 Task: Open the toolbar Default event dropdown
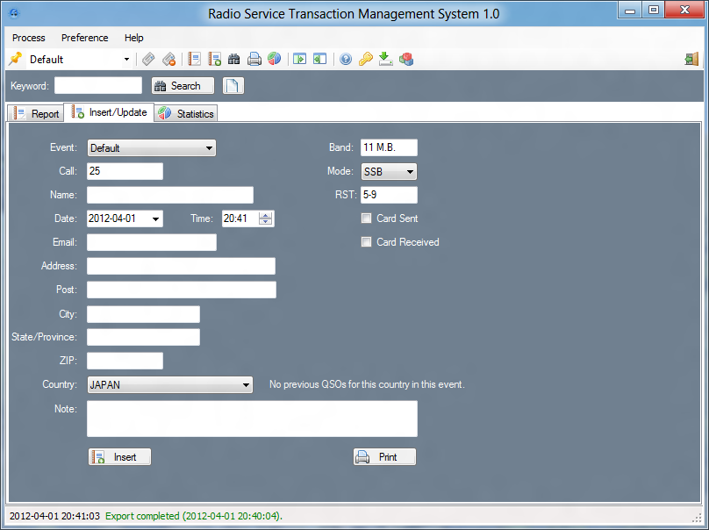tap(126, 60)
